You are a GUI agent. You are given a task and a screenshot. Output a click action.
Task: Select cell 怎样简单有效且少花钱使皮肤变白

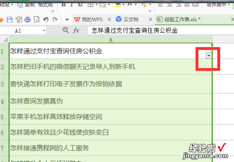pyautogui.click(x=111, y=133)
